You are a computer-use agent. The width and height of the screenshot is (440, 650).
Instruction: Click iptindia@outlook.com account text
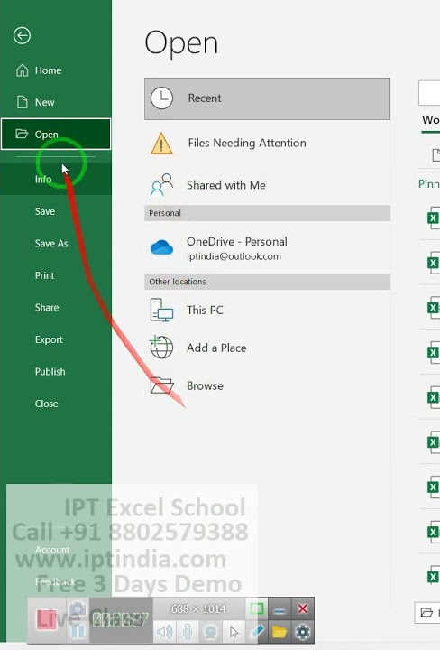point(234,256)
